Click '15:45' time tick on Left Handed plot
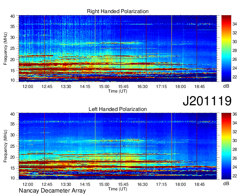241x195 pixels. [x=123, y=184]
